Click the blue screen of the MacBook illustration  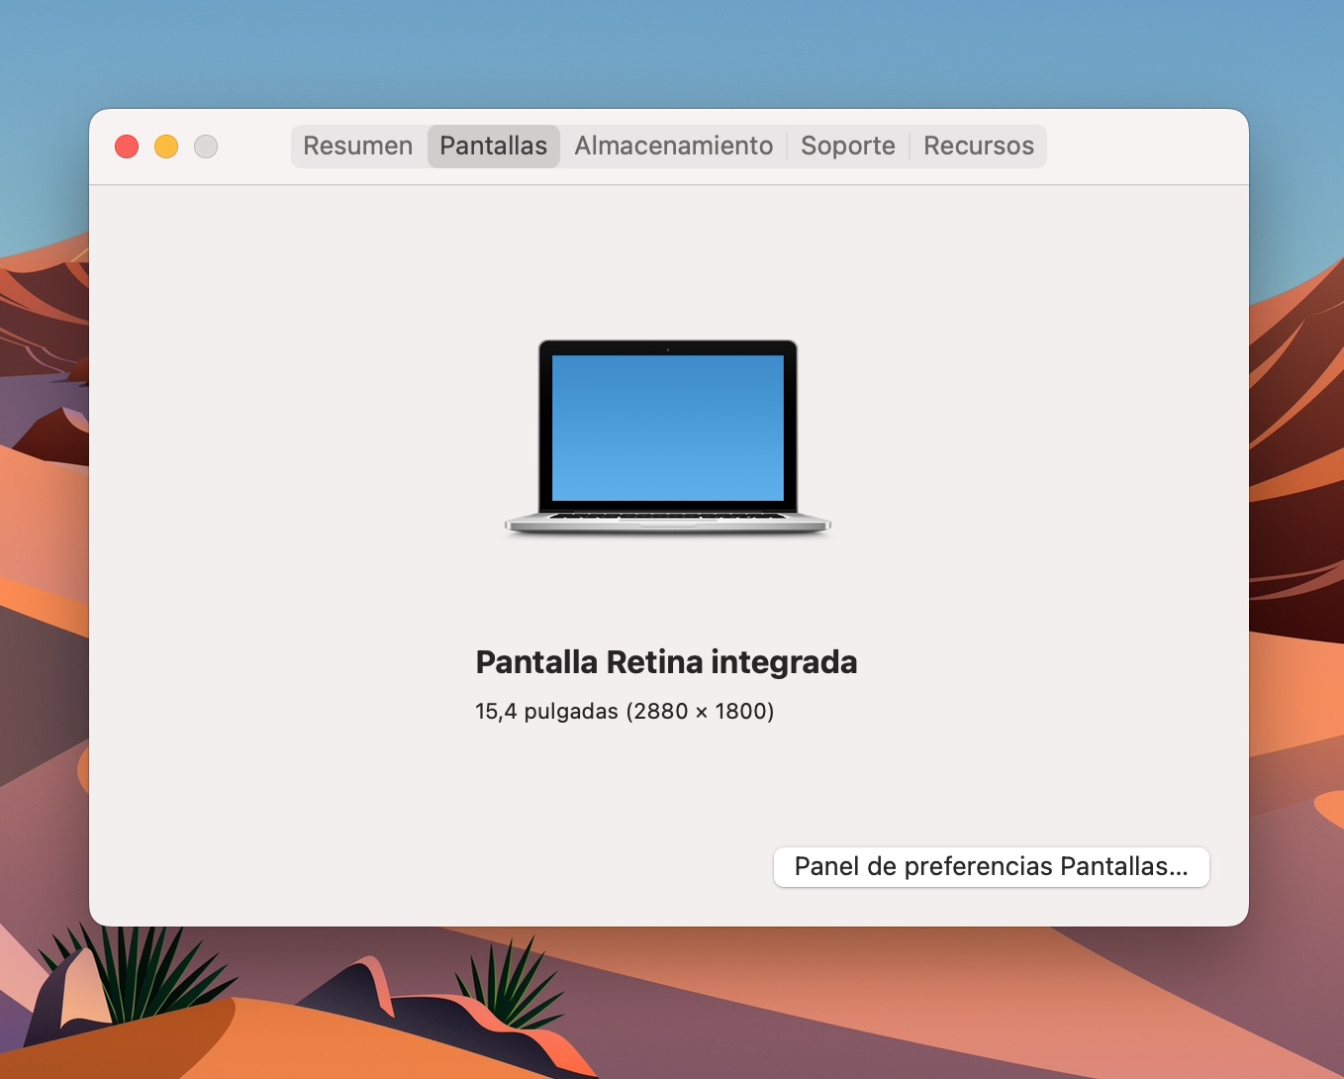(x=668, y=428)
